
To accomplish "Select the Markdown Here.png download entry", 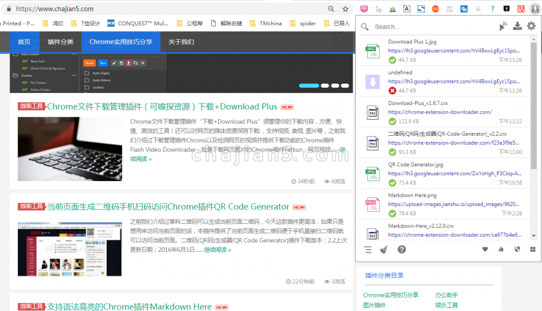I will click(x=444, y=204).
